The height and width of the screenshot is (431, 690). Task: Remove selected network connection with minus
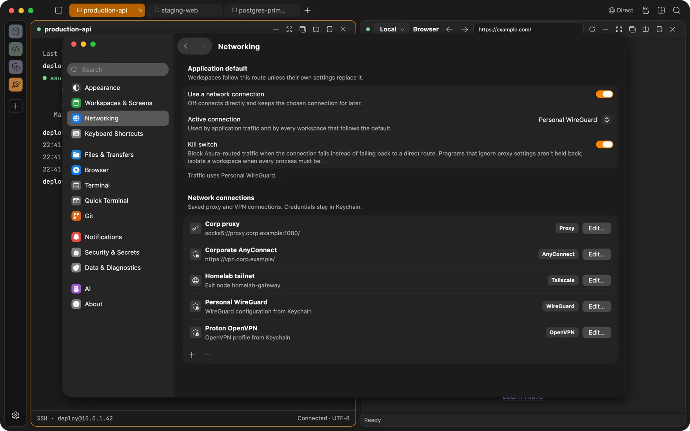click(207, 355)
